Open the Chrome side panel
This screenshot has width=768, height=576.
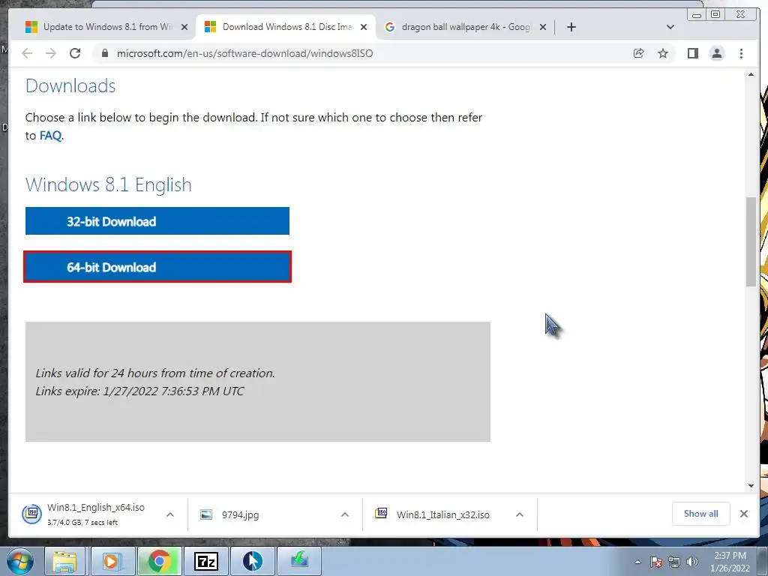coord(692,53)
